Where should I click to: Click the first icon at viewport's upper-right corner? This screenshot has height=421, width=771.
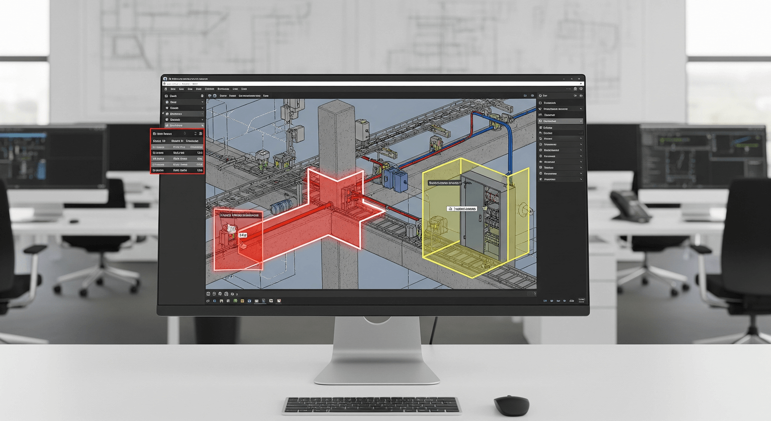pos(525,96)
